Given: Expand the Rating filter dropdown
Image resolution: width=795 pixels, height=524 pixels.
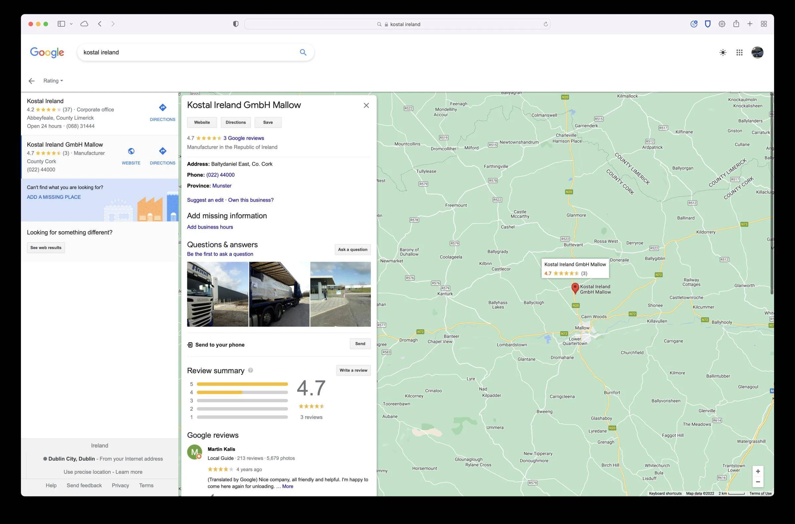Looking at the screenshot, I should [x=53, y=80].
